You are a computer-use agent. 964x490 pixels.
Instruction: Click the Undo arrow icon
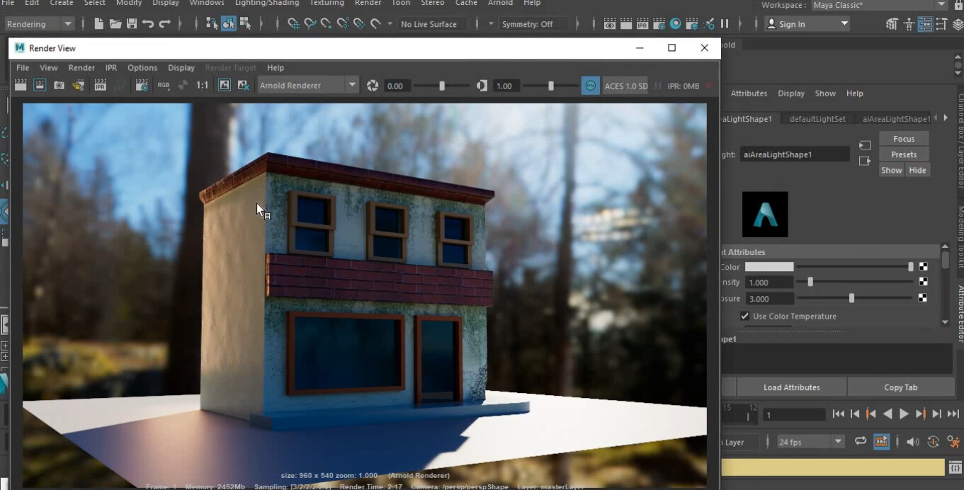(x=148, y=24)
